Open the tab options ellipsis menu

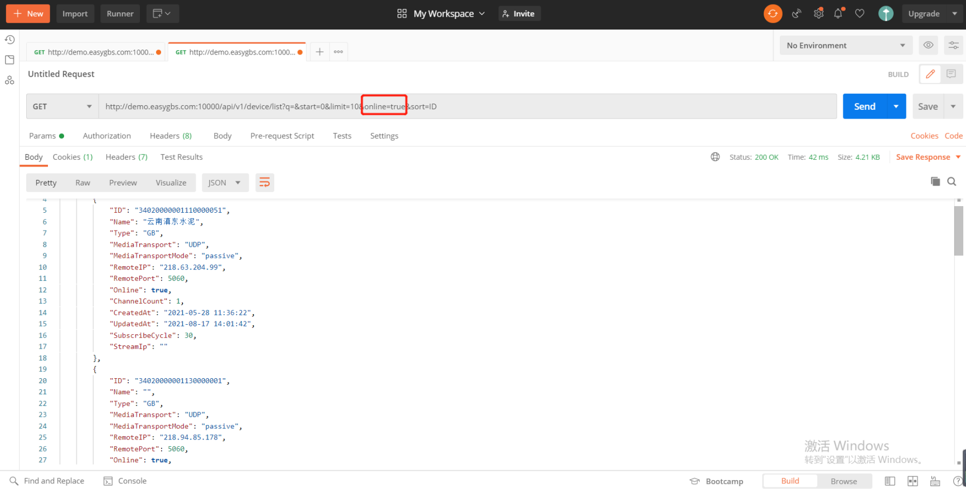coord(338,52)
